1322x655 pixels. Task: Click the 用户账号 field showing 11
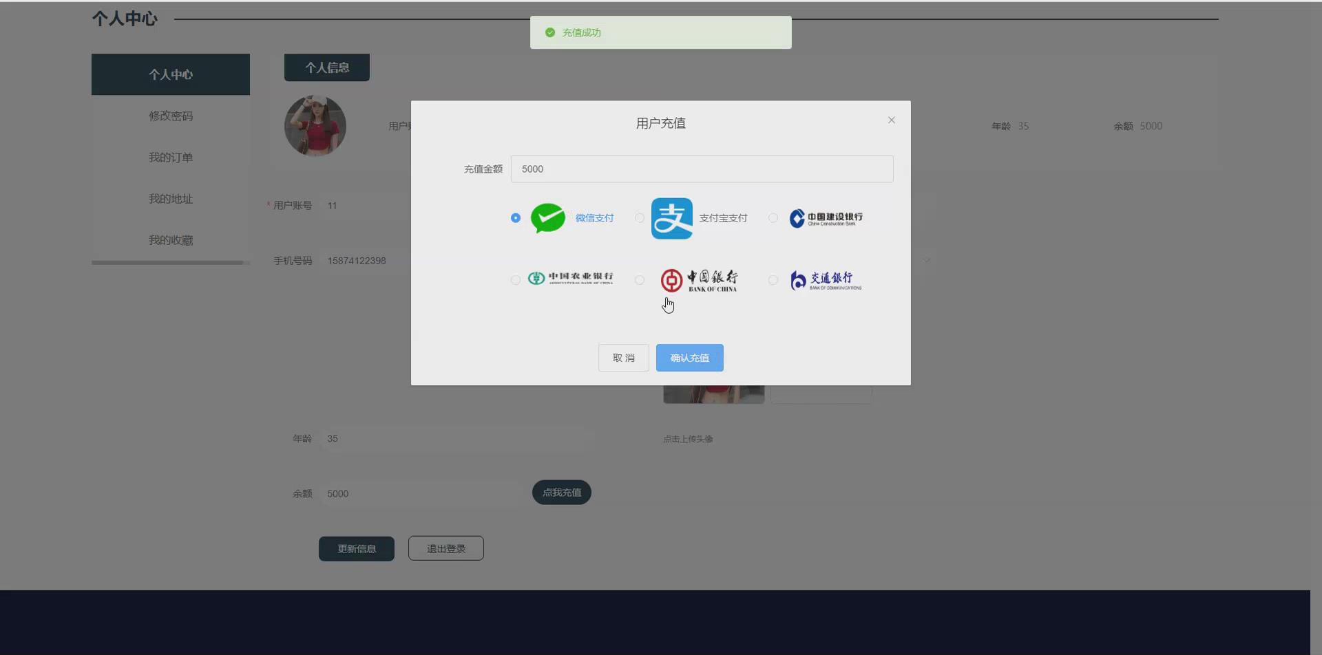365,205
